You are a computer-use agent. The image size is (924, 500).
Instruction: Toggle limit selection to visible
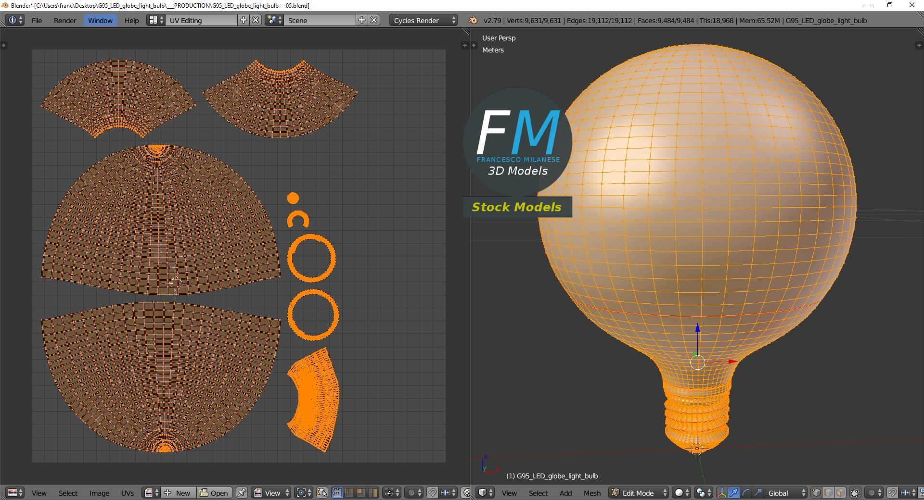pos(856,493)
